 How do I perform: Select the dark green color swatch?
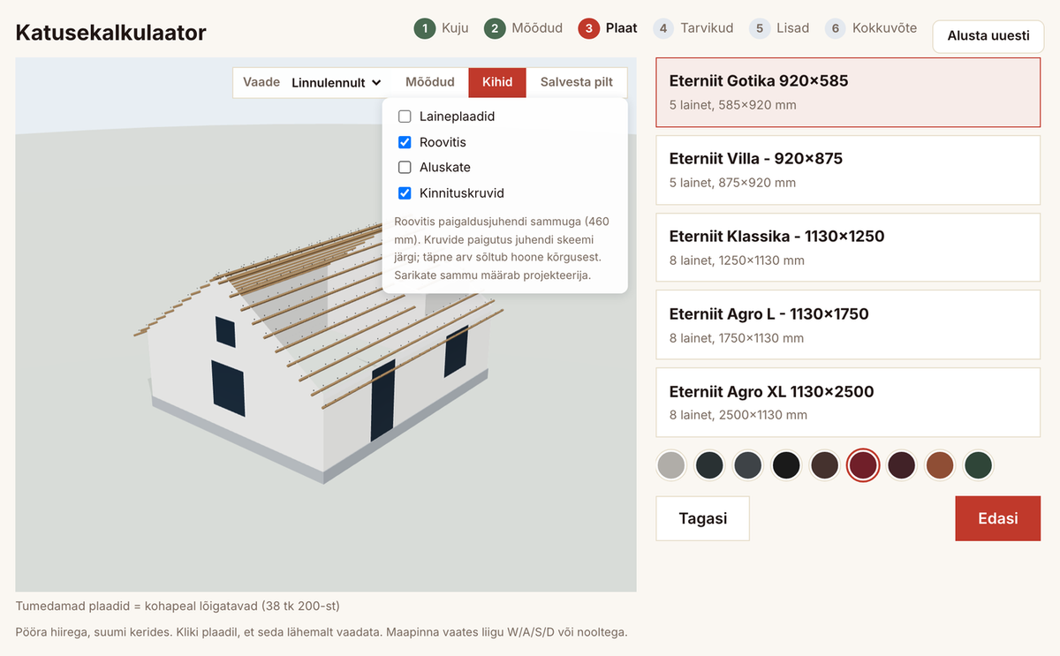pos(978,464)
